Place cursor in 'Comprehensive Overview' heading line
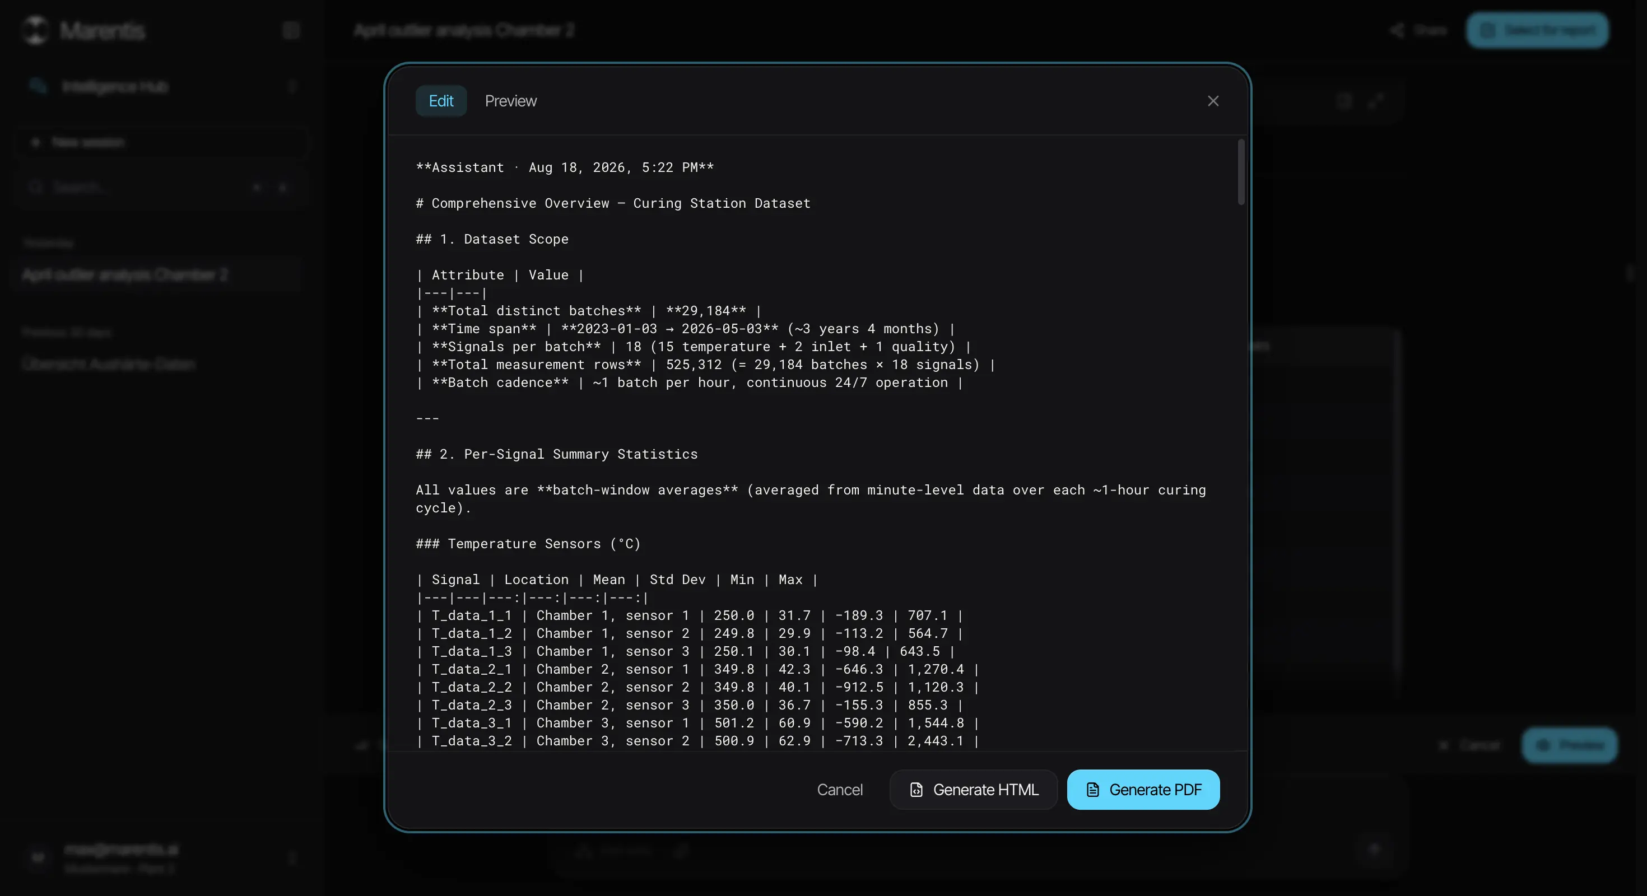 coord(612,203)
